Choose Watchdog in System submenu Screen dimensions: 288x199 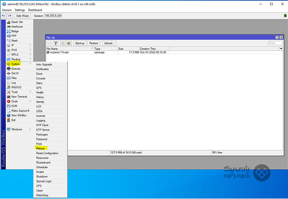click(x=50, y=195)
